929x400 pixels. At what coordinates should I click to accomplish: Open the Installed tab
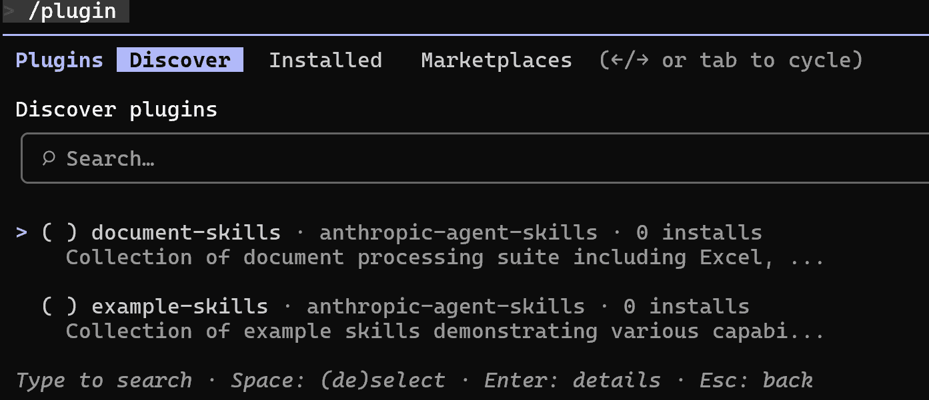tap(325, 60)
